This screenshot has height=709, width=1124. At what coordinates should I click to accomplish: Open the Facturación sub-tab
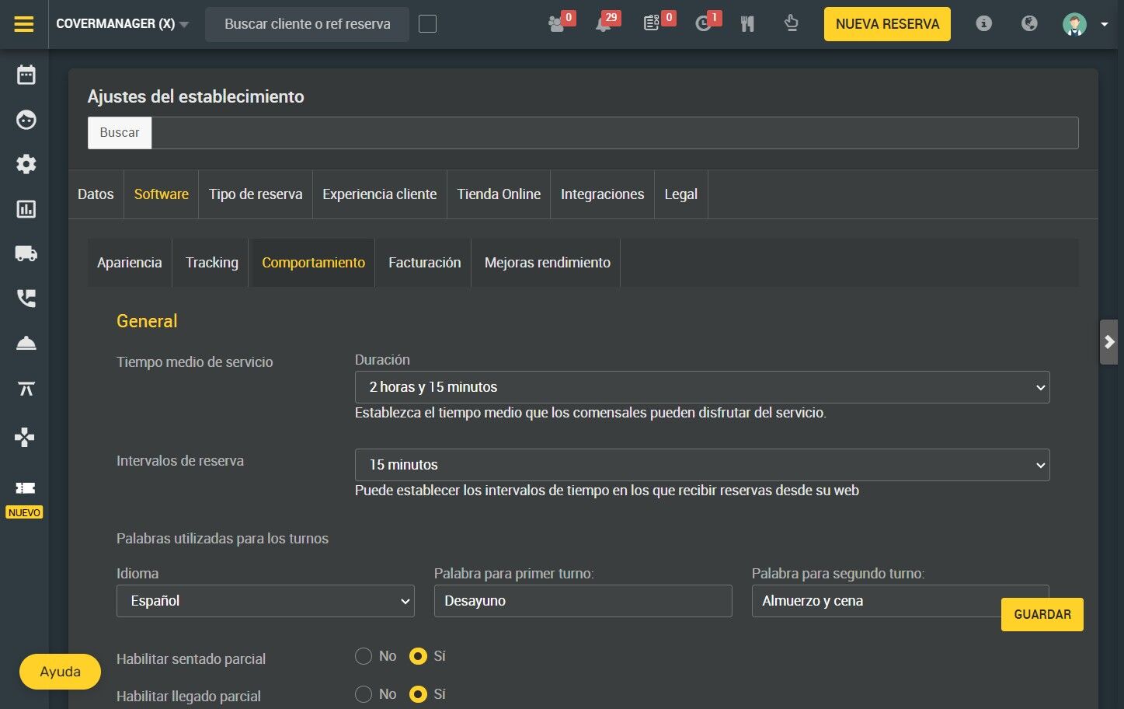(x=424, y=263)
